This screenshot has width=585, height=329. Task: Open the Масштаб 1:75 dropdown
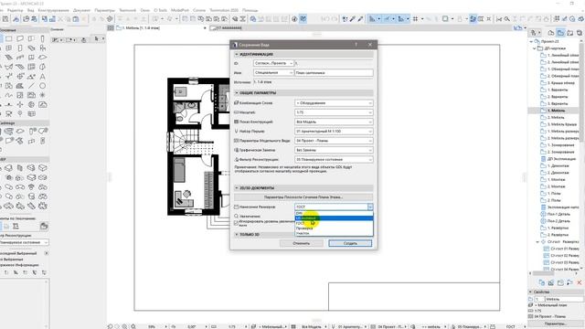pos(334,112)
